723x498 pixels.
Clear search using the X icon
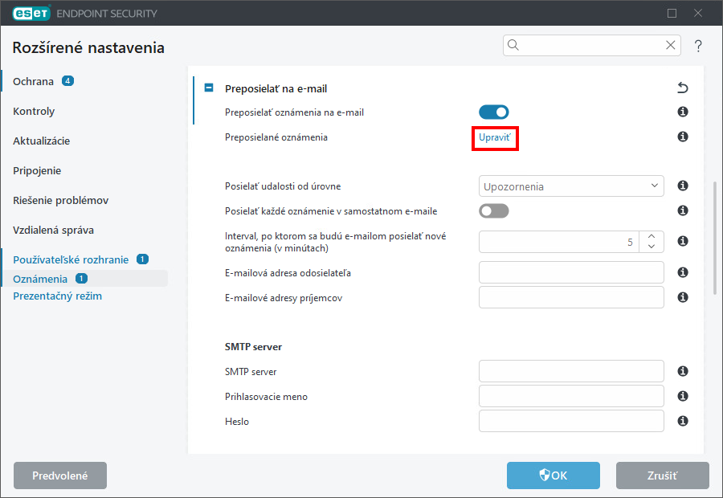[x=671, y=45]
